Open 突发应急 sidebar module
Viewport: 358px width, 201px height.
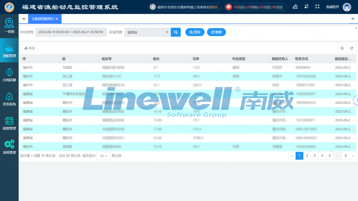click(x=9, y=99)
